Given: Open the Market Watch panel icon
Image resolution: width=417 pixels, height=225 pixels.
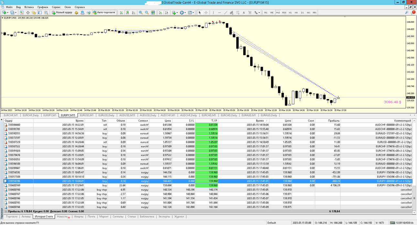Looking at the screenshot, I should click(22, 13).
